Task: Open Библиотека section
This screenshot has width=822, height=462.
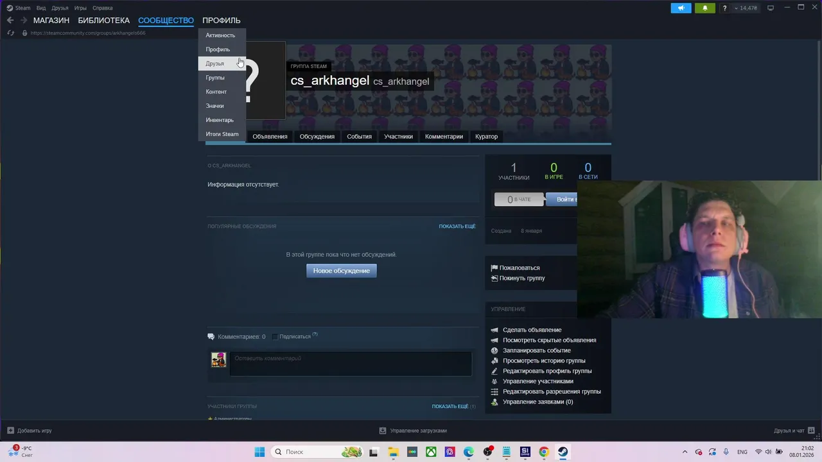Action: point(103,21)
